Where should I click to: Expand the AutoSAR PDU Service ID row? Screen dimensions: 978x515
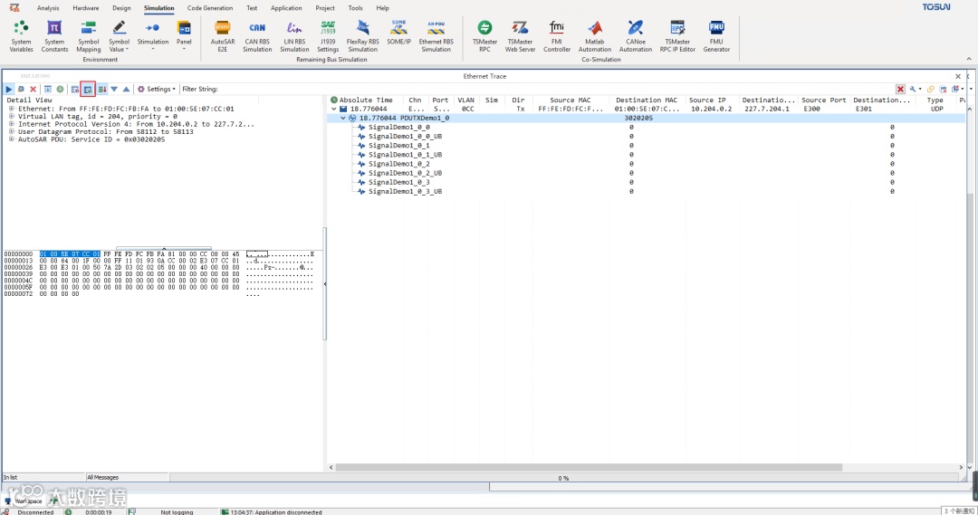[11, 139]
